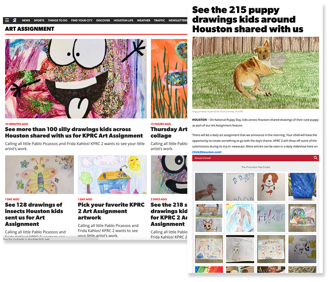Screen dimensions: 328x282
Task: View the brown and white puppy drawing
Action: tap(271, 187)
